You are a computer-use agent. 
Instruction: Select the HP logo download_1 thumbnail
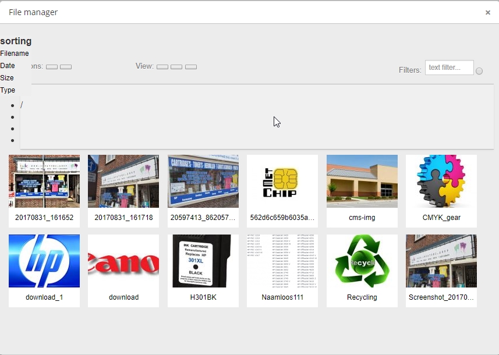click(44, 261)
